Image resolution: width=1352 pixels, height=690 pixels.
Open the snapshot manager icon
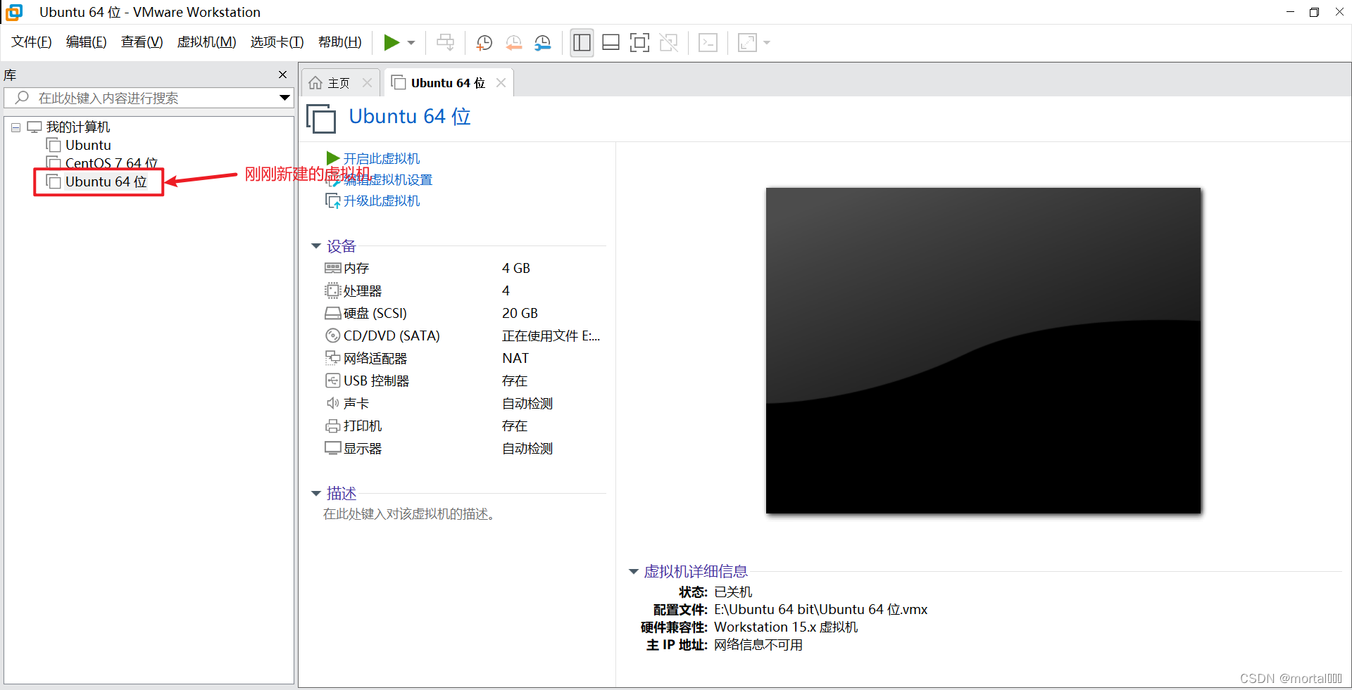tap(543, 43)
